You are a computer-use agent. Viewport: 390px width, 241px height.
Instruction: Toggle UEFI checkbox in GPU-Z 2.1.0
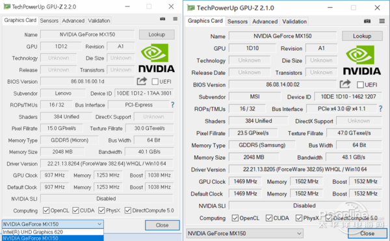[360, 84]
